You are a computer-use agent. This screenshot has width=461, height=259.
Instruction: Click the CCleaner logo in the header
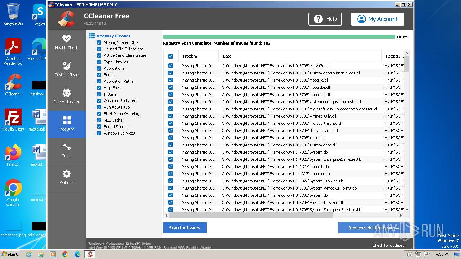66,19
